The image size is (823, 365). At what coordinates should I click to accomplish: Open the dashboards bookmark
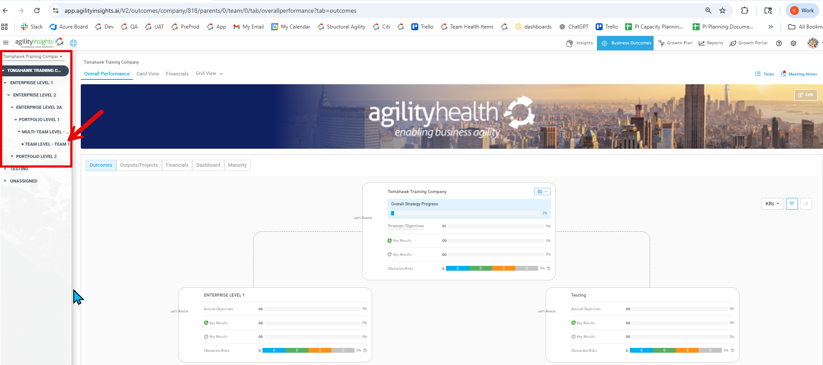tap(533, 27)
